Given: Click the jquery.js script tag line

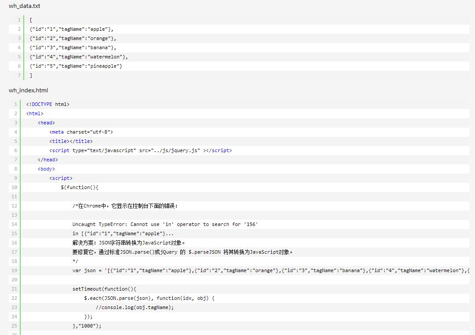Looking at the screenshot, I should pos(141,150).
